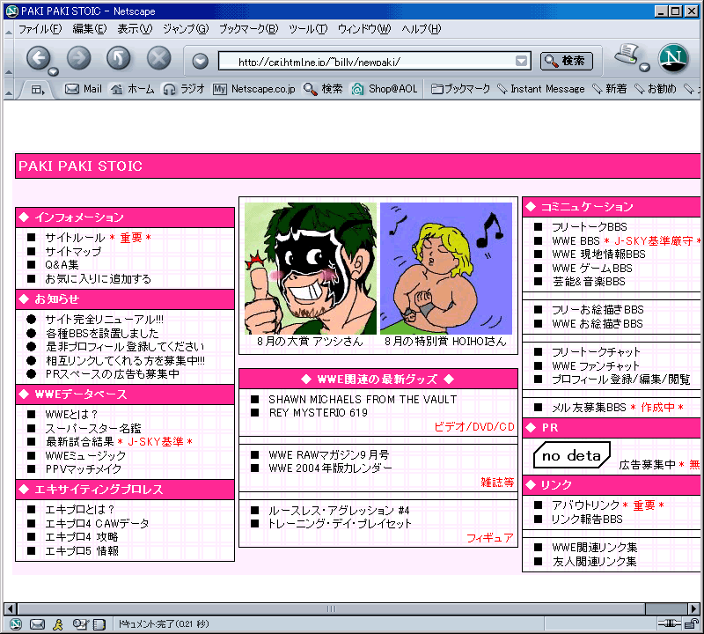This screenshot has width=704, height=634.
Task: Open print button options dropdown arrow
Action: (x=645, y=68)
